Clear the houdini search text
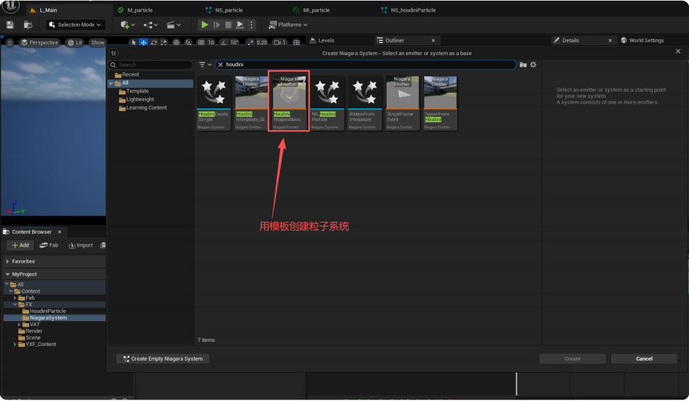 pyautogui.click(x=220, y=65)
